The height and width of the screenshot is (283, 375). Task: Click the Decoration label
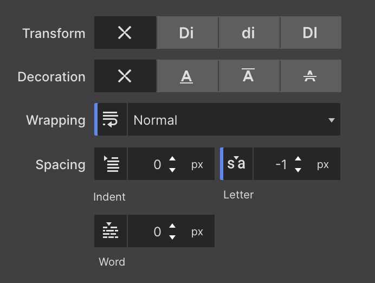pos(51,76)
